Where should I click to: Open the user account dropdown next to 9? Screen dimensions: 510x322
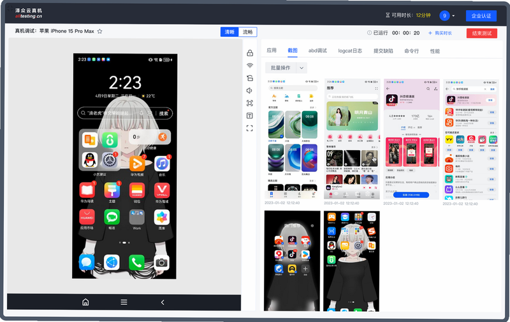453,15
